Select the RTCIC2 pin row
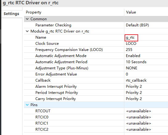 pos(96,129)
